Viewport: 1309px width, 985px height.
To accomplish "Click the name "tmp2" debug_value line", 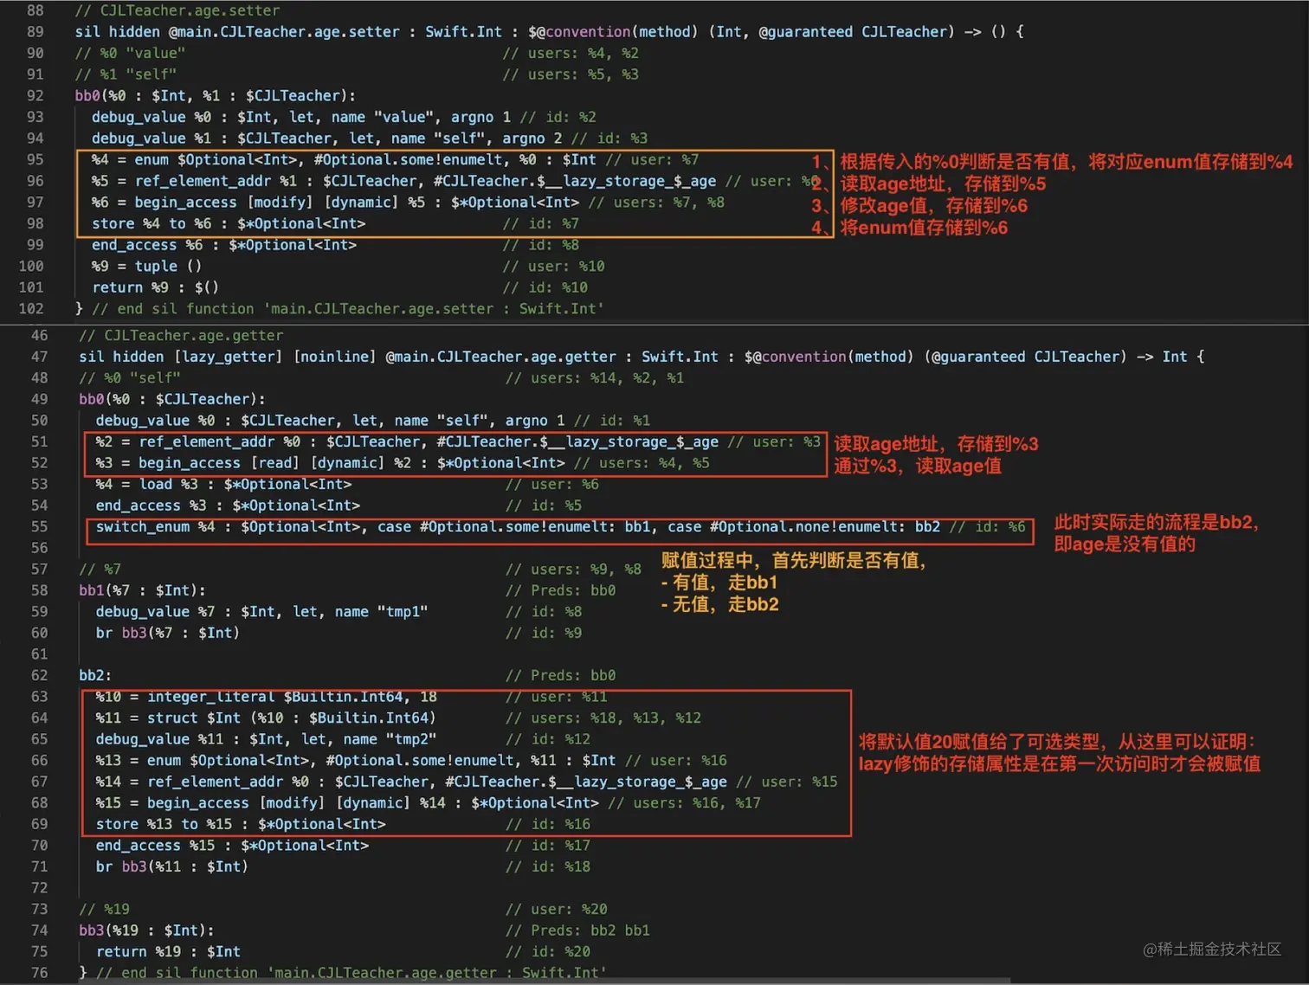I will click(x=266, y=738).
